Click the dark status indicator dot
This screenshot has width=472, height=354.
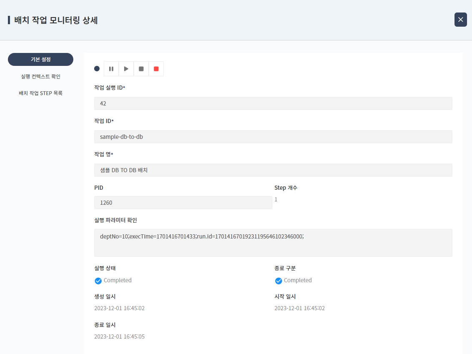click(97, 68)
